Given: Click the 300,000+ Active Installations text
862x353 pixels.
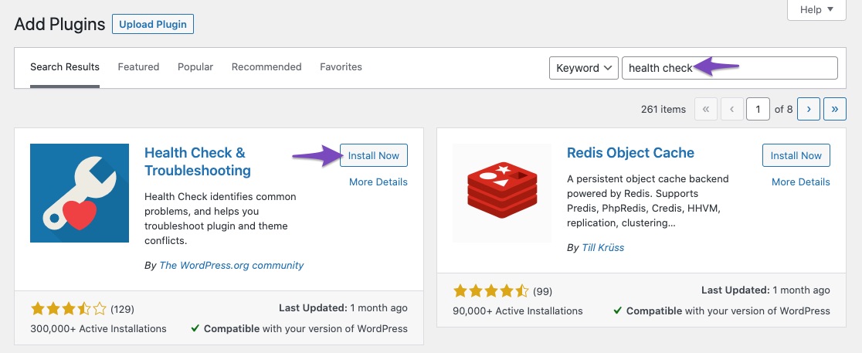Looking at the screenshot, I should (x=98, y=329).
